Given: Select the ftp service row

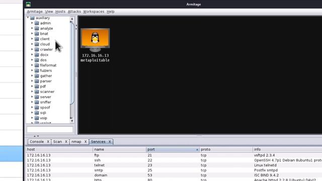Looking at the screenshot, I should click(x=174, y=155).
